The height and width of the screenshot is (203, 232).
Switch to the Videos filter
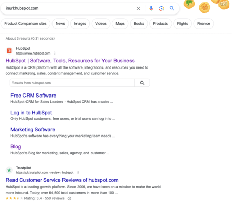pyautogui.click(x=101, y=24)
